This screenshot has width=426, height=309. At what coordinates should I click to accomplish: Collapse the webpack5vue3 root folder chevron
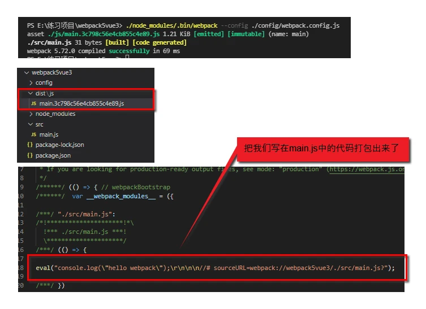(27, 73)
